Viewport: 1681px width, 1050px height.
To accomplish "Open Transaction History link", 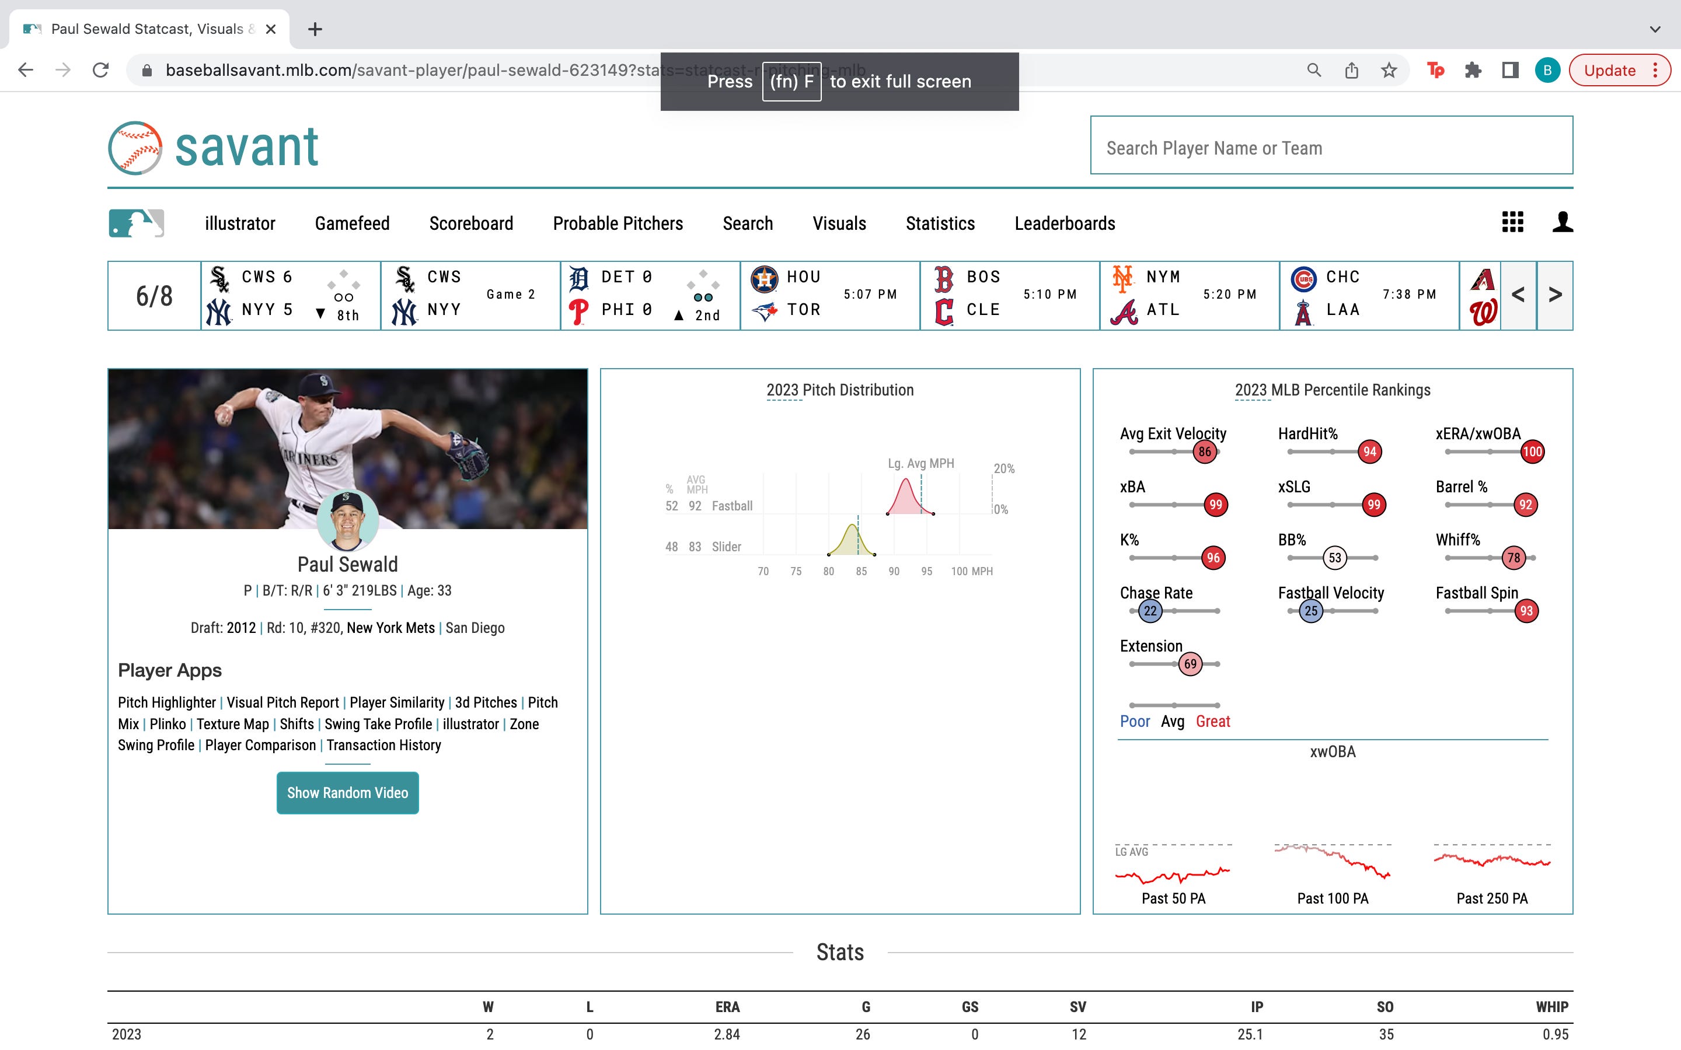I will pos(383,745).
